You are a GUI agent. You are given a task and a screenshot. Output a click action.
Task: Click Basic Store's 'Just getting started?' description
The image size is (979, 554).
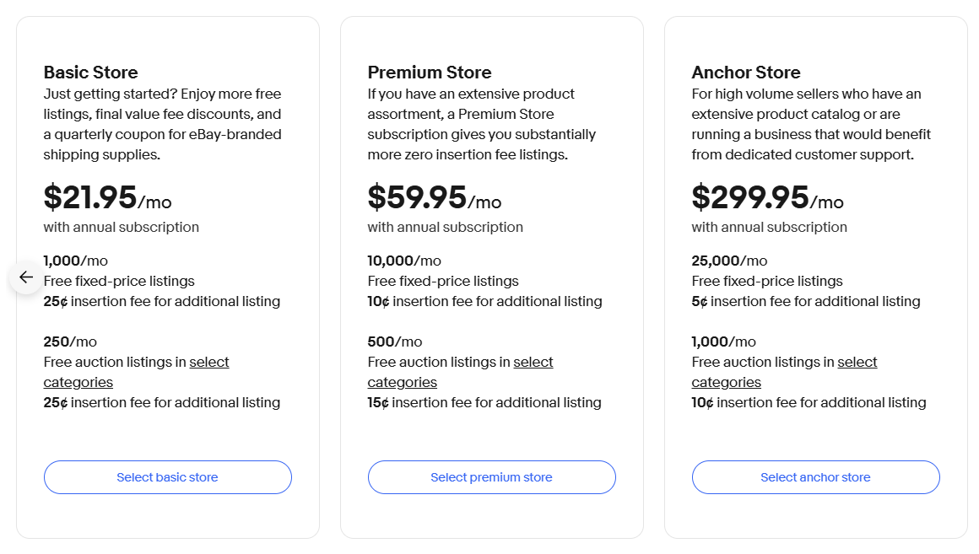pyautogui.click(x=162, y=124)
